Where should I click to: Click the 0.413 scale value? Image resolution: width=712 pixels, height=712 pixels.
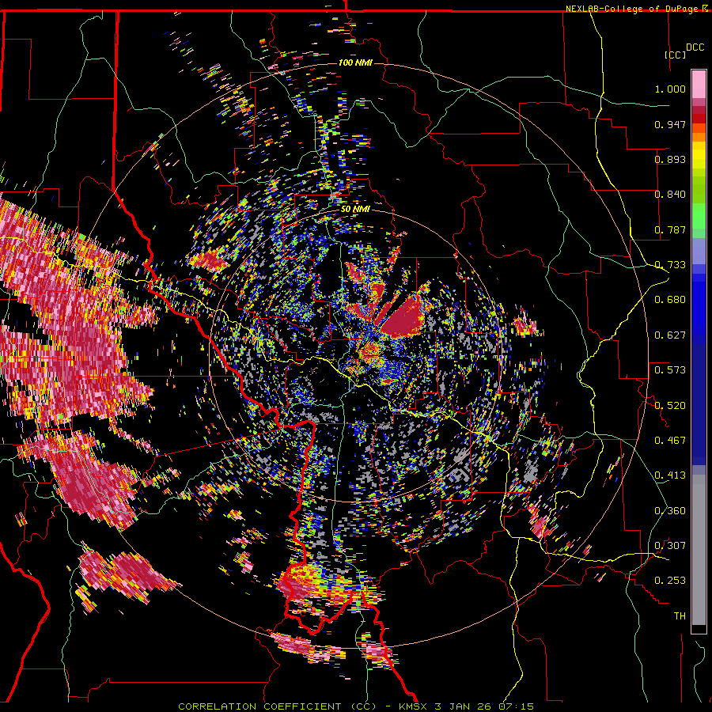[670, 475]
